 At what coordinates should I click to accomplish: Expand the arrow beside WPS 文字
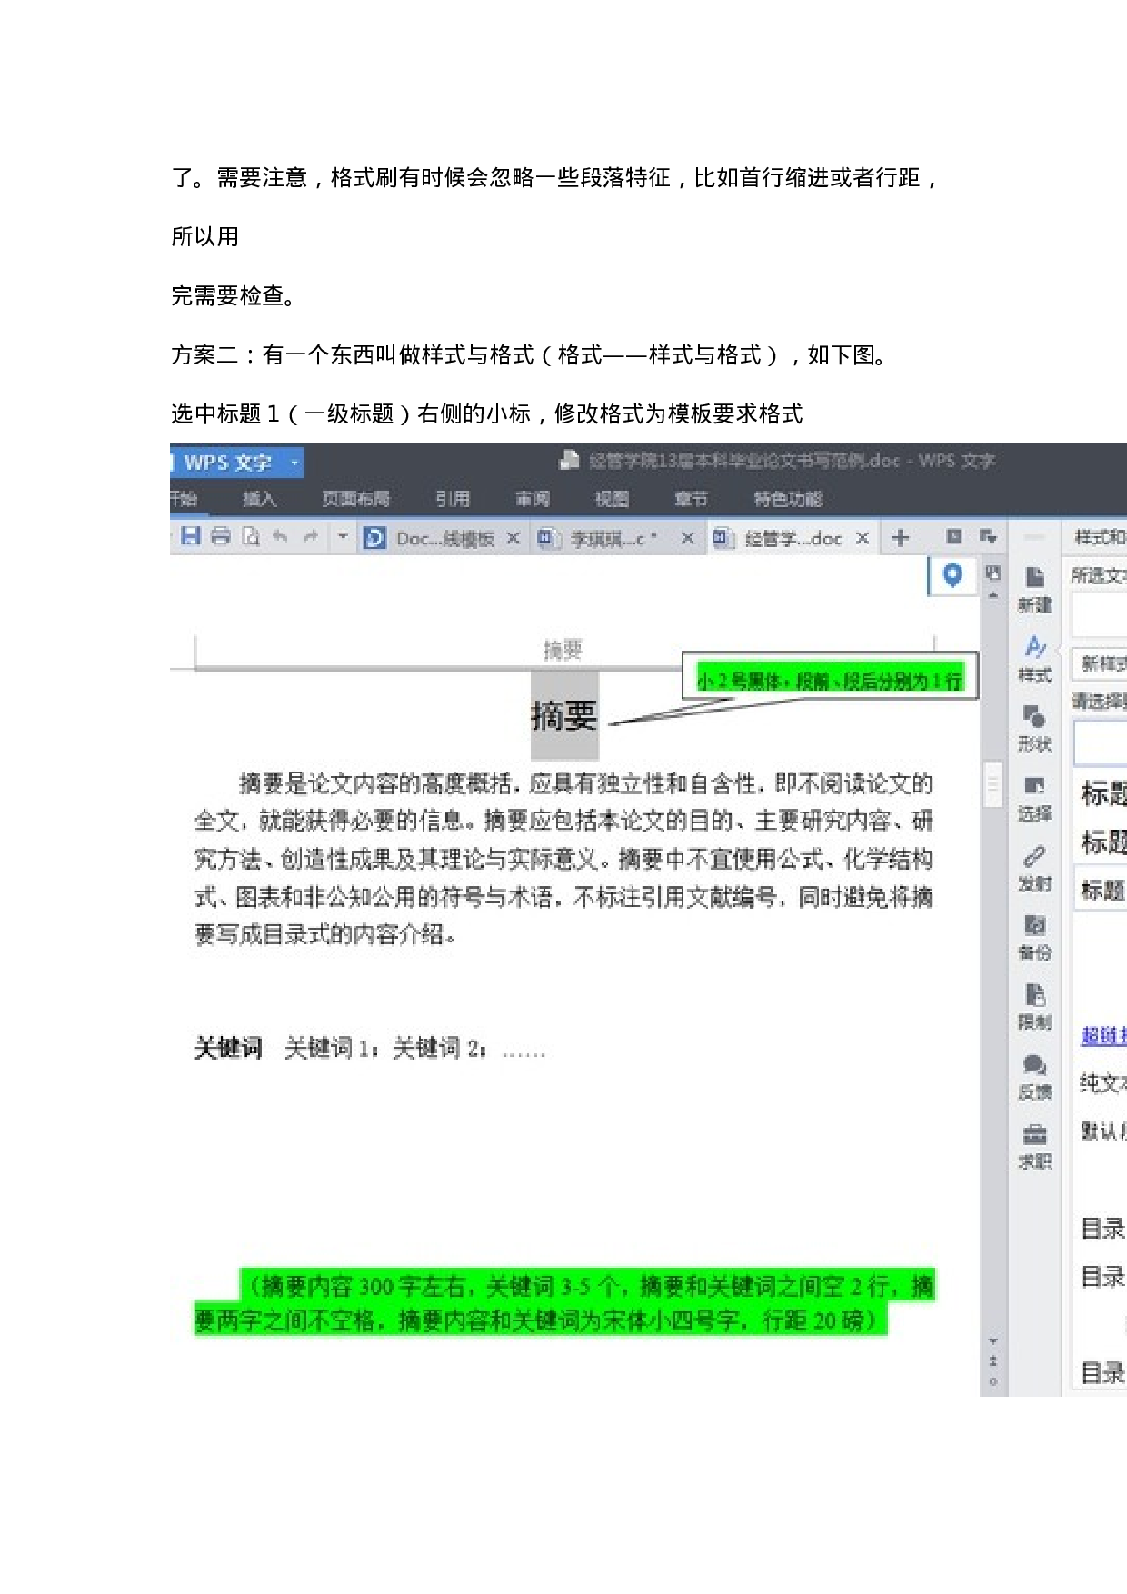coord(294,463)
